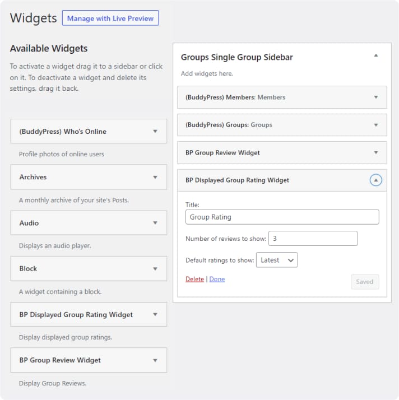This screenshot has width=399, height=400.
Task: Expand the BuddyPress Groups widget settings
Action: point(376,125)
